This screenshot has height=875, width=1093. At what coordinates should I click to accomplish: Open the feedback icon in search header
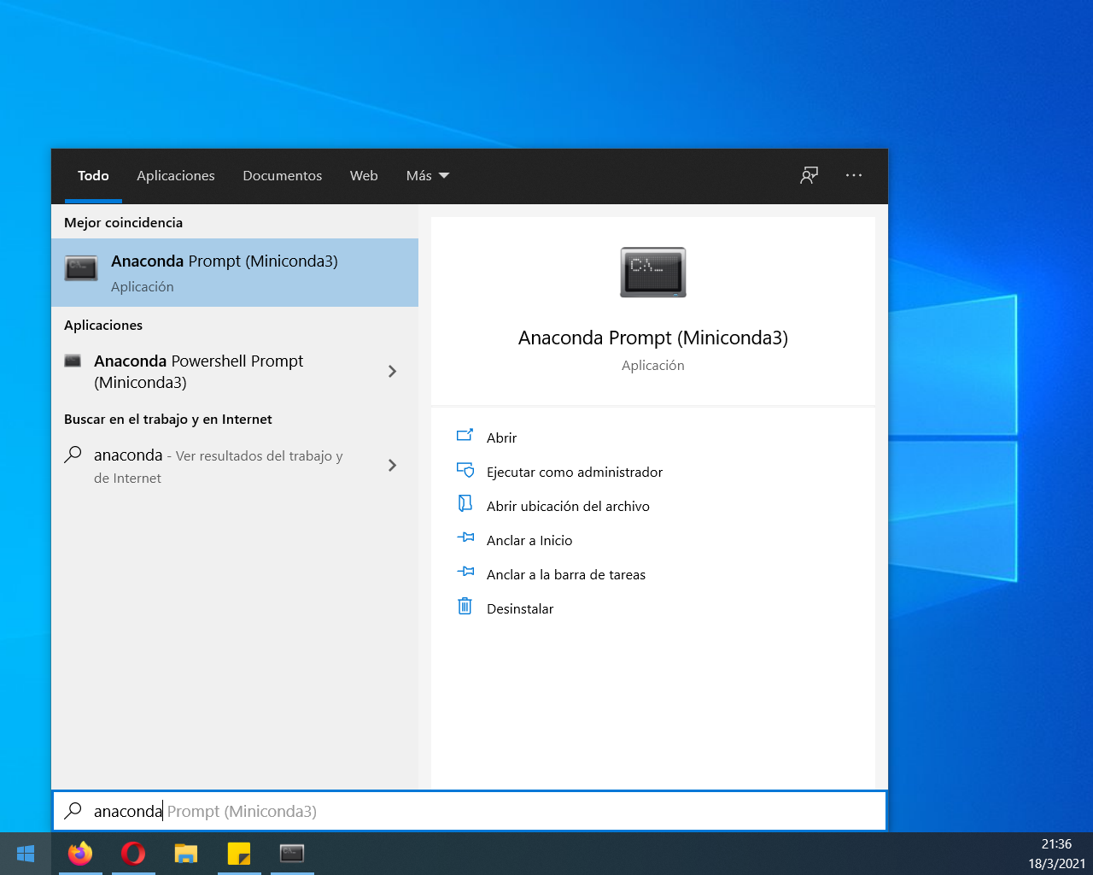[x=809, y=175]
